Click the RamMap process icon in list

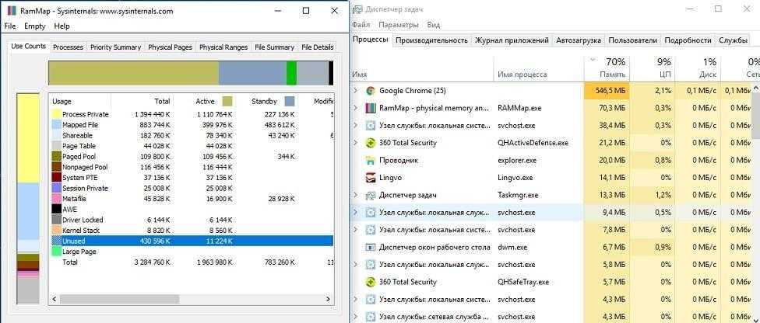click(371, 109)
